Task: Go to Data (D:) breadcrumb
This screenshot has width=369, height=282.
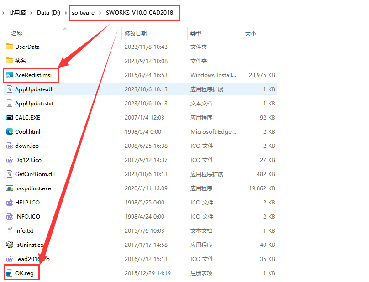Action: click(x=48, y=13)
